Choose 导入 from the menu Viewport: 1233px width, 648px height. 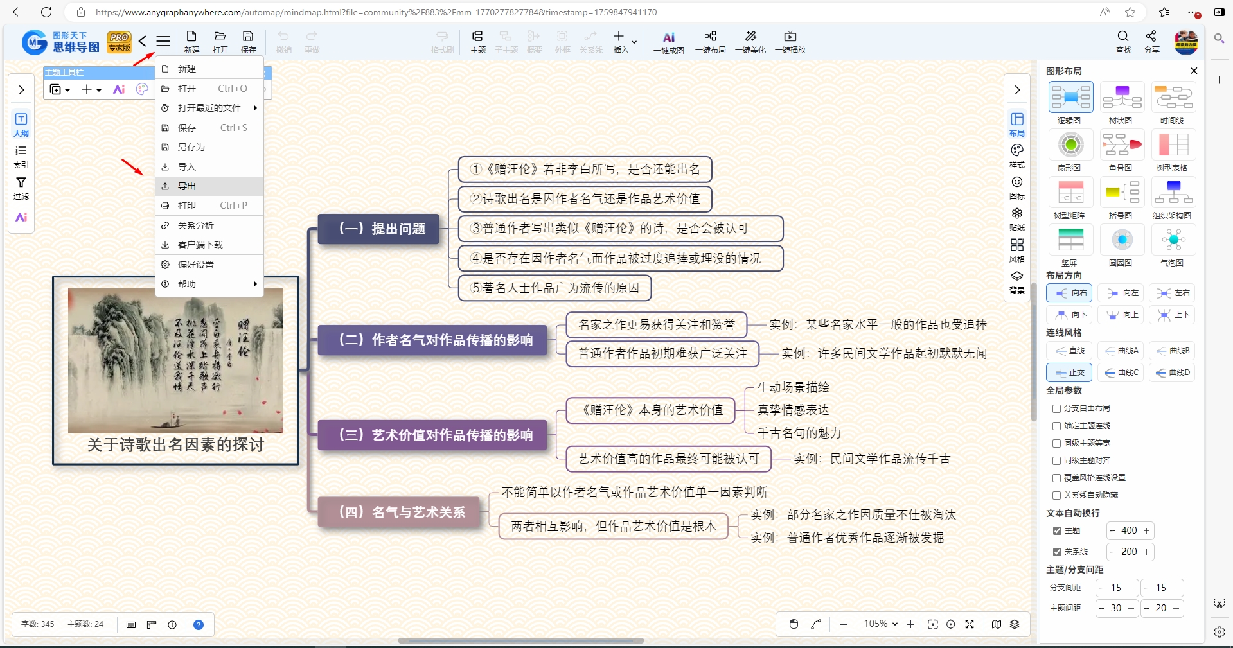(x=209, y=167)
